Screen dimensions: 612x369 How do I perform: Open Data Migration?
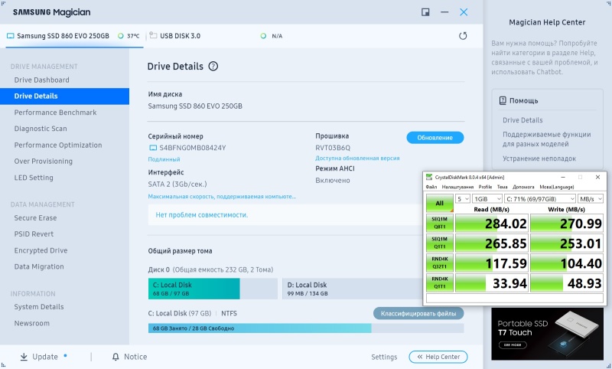pyautogui.click(x=39, y=266)
